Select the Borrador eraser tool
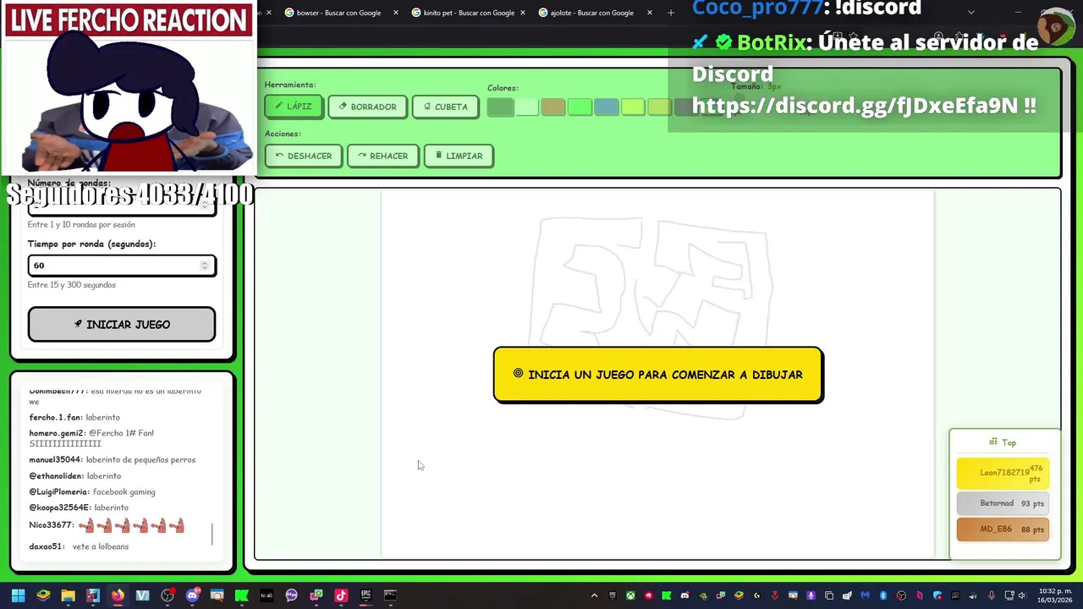Viewport: 1083px width, 609px height. click(x=367, y=107)
